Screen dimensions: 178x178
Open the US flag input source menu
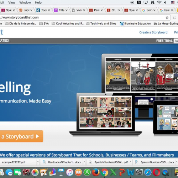(173, 2)
